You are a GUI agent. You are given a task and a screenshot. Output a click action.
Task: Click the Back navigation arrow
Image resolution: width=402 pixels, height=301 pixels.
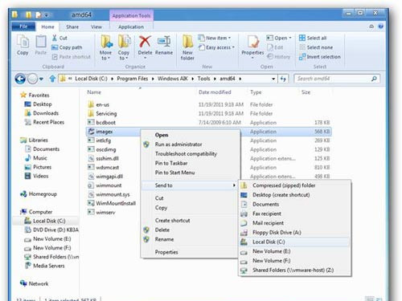coord(20,79)
